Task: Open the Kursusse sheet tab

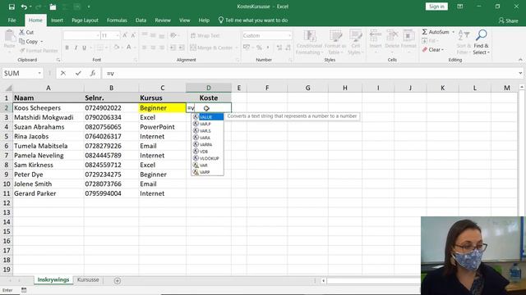Action: point(88,280)
